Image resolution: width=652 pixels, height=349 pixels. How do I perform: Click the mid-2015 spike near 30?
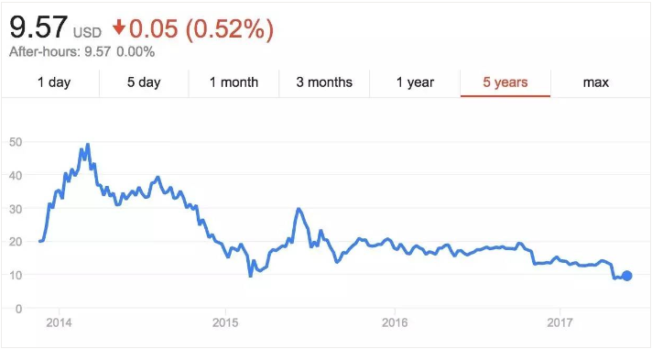click(x=299, y=209)
